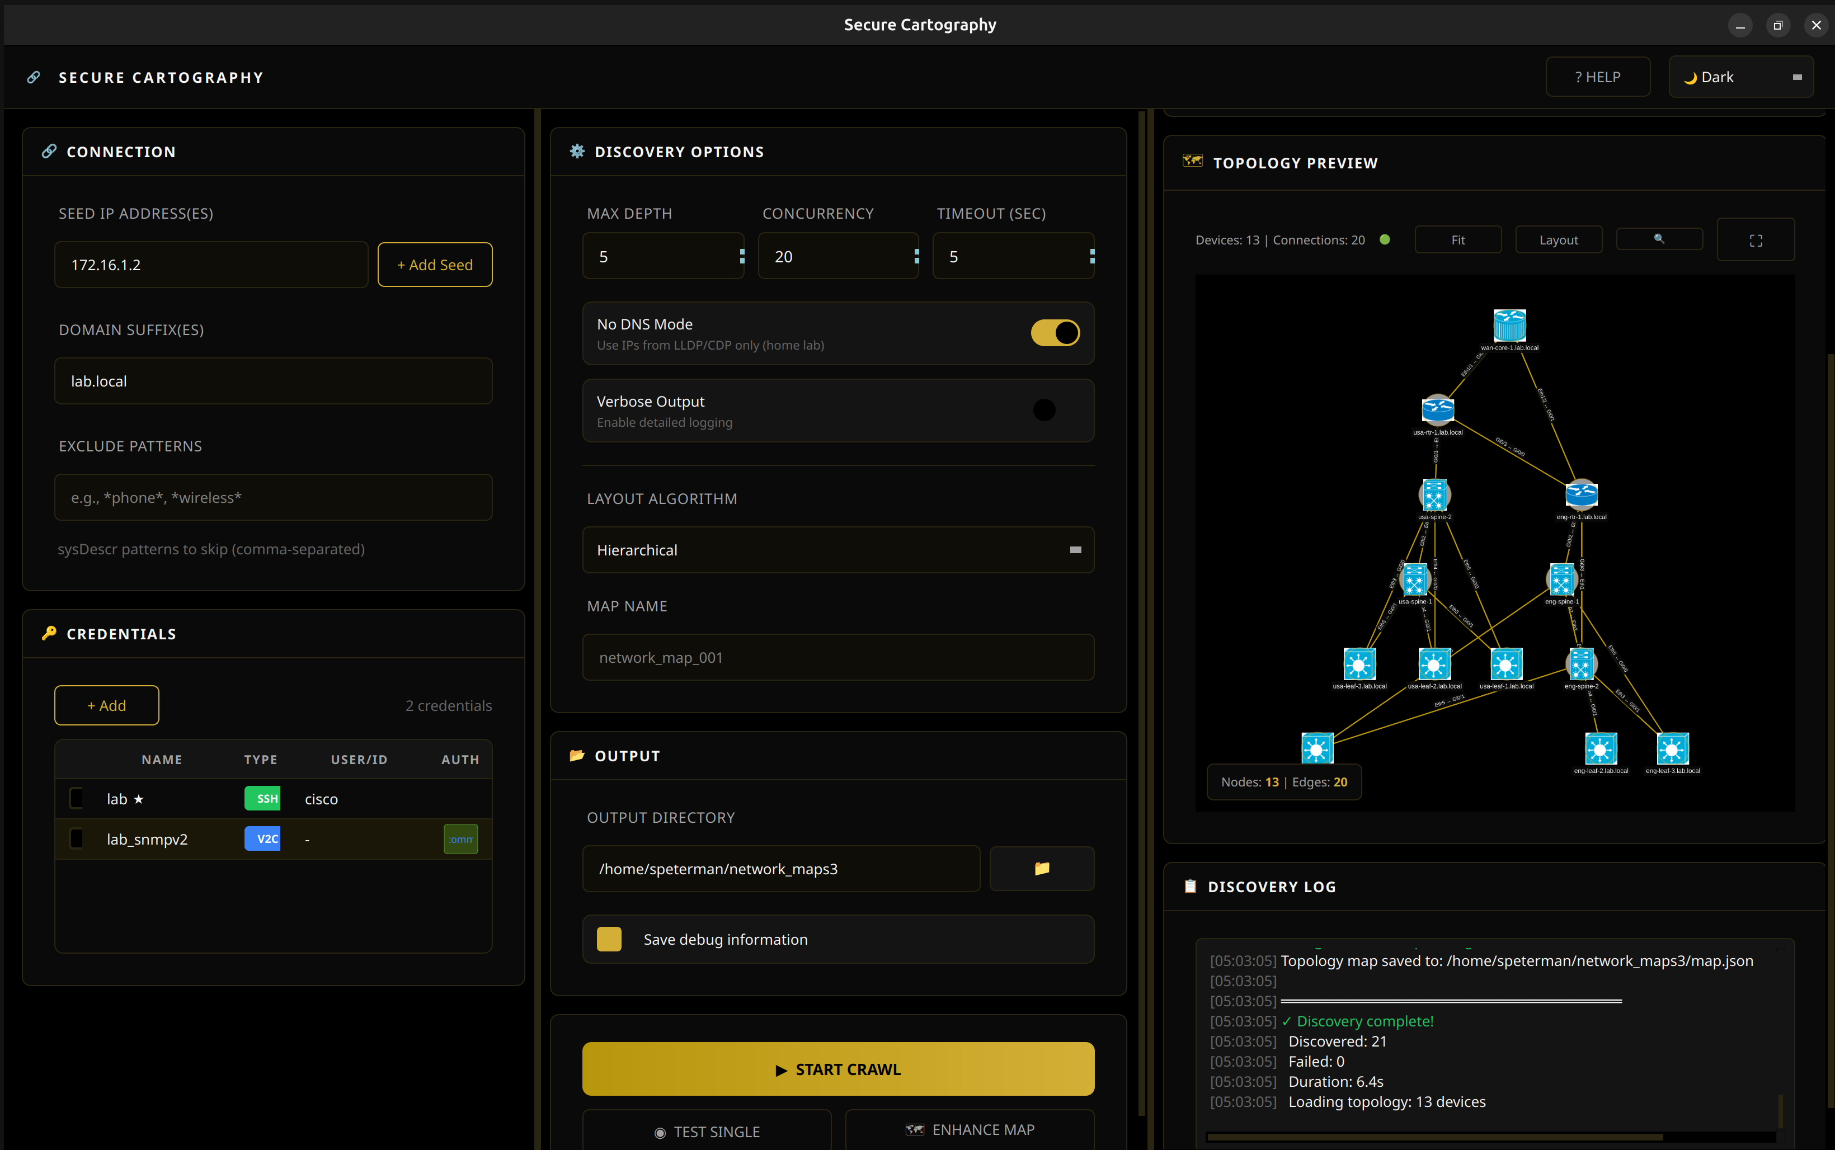This screenshot has width=1835, height=1150.
Task: Start the network crawl
Action: [x=837, y=1069]
